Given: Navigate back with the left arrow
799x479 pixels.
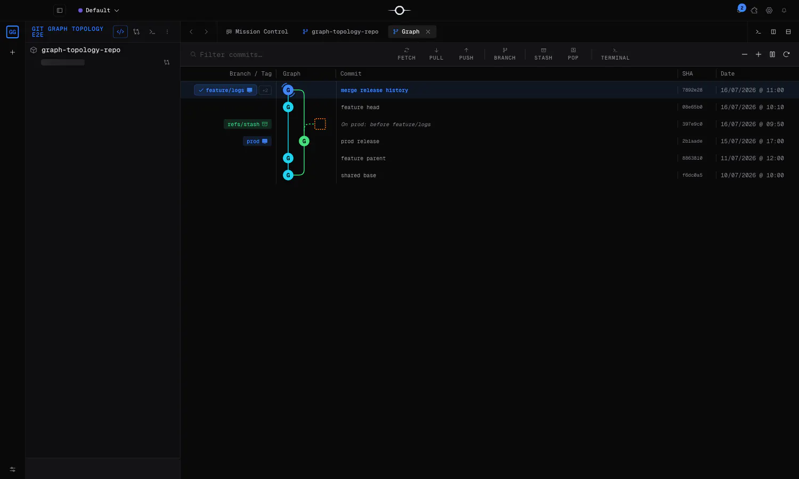Looking at the screenshot, I should (191, 32).
